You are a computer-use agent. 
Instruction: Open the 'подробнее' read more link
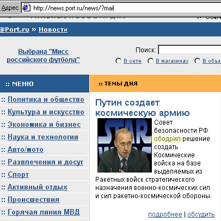click(165, 214)
